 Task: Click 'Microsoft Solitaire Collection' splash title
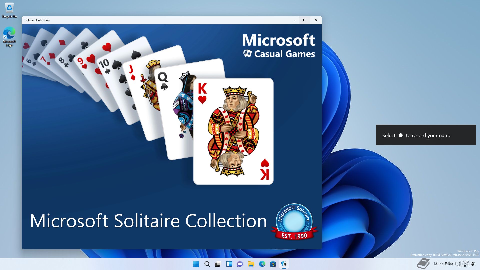(148, 221)
